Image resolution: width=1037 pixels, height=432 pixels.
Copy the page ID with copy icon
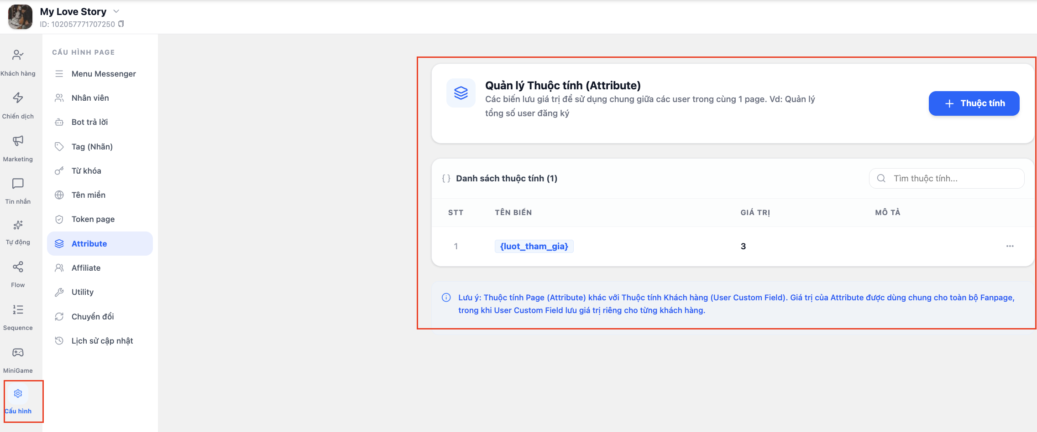[x=121, y=24]
